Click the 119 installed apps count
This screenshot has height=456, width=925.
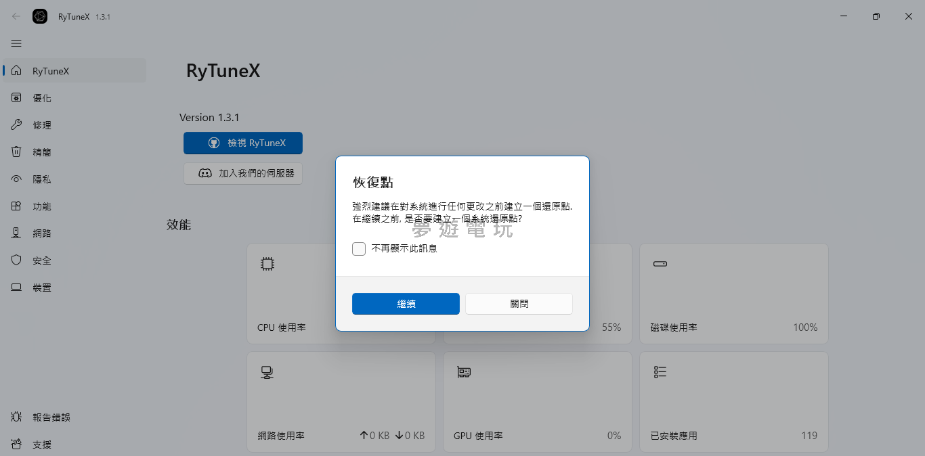[809, 436]
